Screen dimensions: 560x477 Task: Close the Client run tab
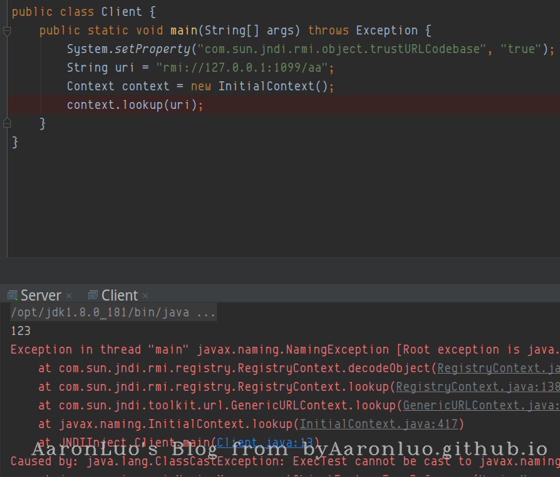tap(145, 296)
